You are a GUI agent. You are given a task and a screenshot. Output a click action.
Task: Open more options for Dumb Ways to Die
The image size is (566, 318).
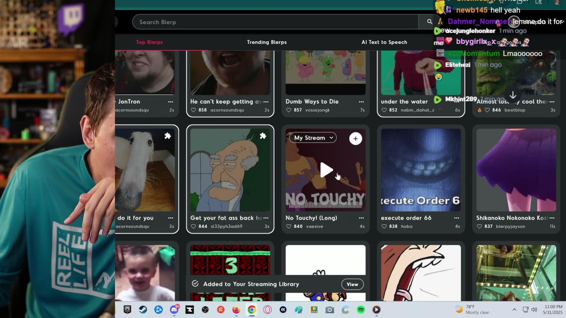pyautogui.click(x=361, y=102)
